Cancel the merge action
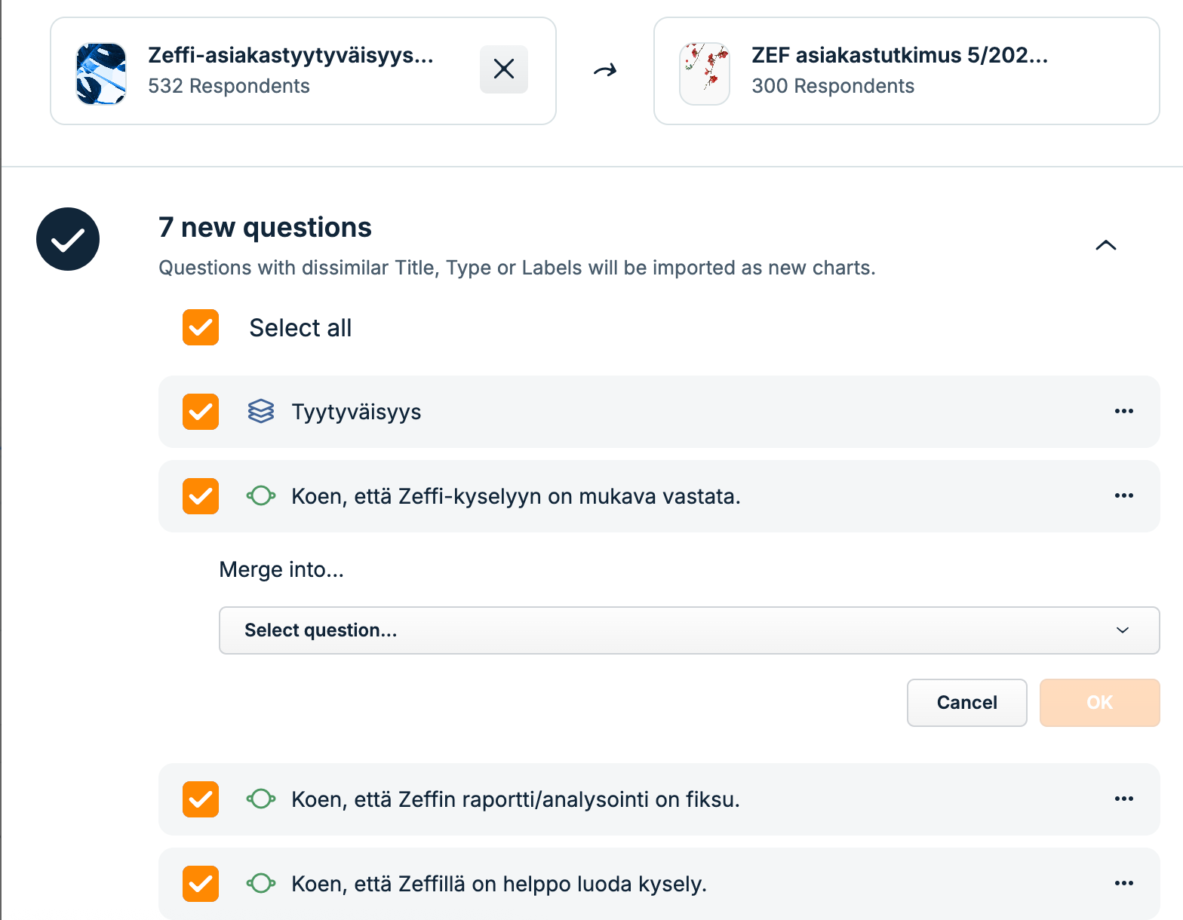Viewport: 1183px width, 920px height. tap(966, 703)
